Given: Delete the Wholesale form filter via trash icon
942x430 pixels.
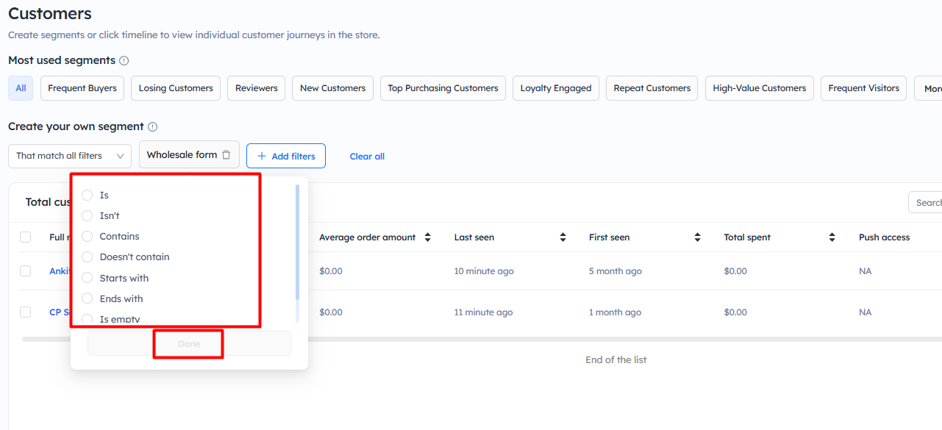Looking at the screenshot, I should 226,155.
